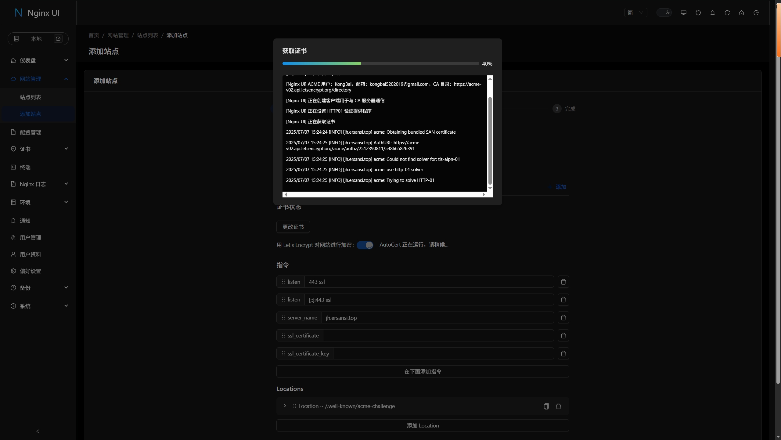The height and width of the screenshot is (440, 781).
Task: Expand the Nginx 日志 chevron
Action: pyautogui.click(x=66, y=184)
